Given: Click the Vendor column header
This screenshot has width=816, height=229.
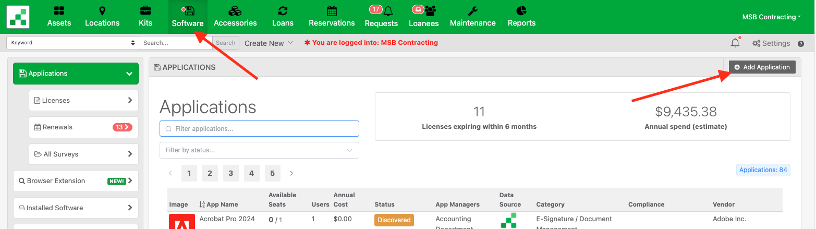Looking at the screenshot, I should pos(724,204).
